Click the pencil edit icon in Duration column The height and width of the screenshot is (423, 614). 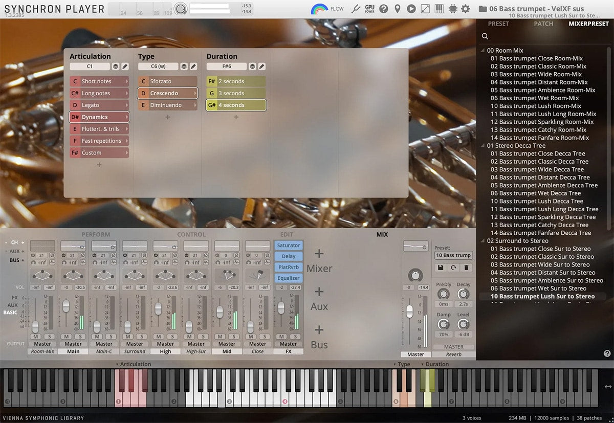(261, 66)
